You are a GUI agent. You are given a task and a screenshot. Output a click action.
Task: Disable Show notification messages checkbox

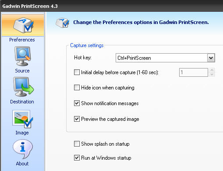[77, 103]
